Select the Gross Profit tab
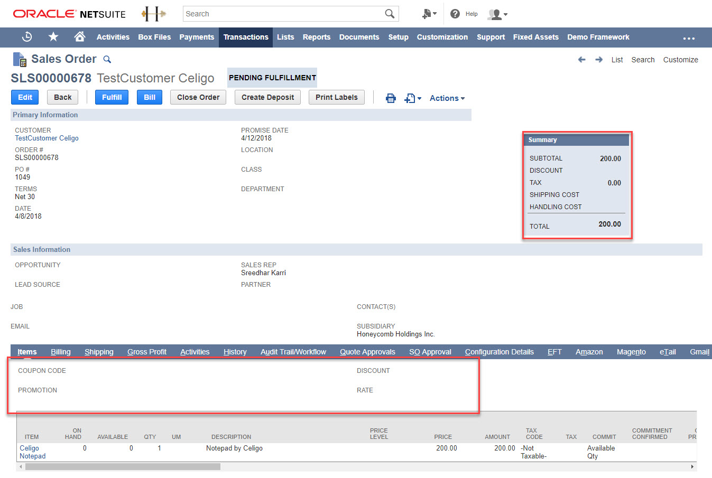 146,352
